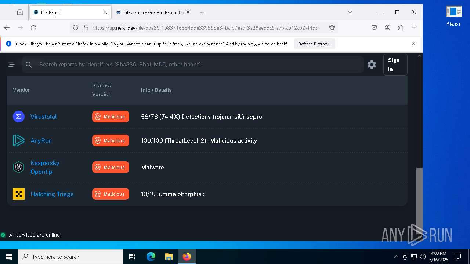Click Windows taskbar search box
Viewport: 470px width, 264px height.
[x=70, y=257]
